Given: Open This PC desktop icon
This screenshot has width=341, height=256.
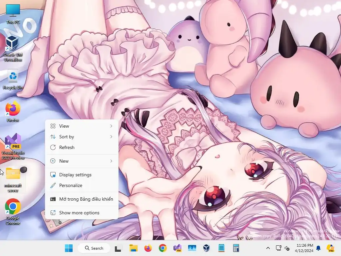Looking at the screenshot, I should coord(13,14).
